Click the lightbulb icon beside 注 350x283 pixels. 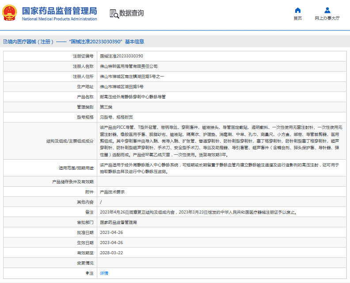87,273
